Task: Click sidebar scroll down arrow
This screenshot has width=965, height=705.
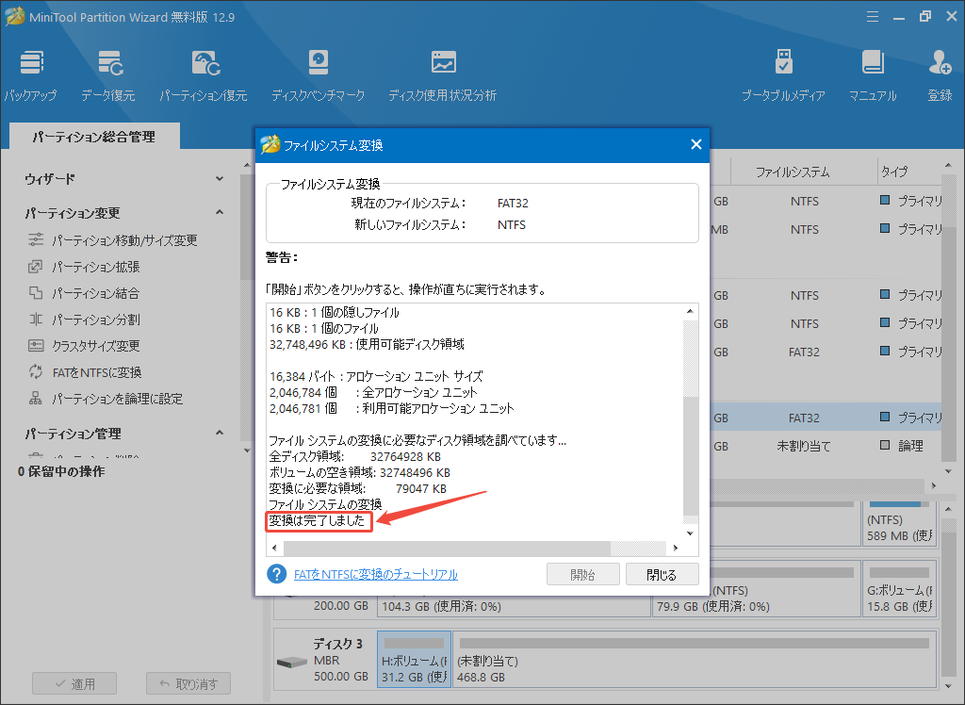Action: click(x=247, y=451)
